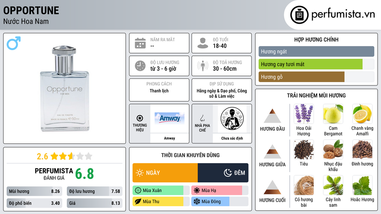Click the perfumista.vn bottle logo icon

[299, 15]
